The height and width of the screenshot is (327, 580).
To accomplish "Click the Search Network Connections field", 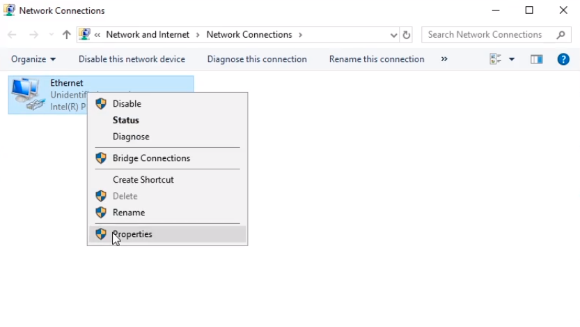I will [x=487, y=35].
